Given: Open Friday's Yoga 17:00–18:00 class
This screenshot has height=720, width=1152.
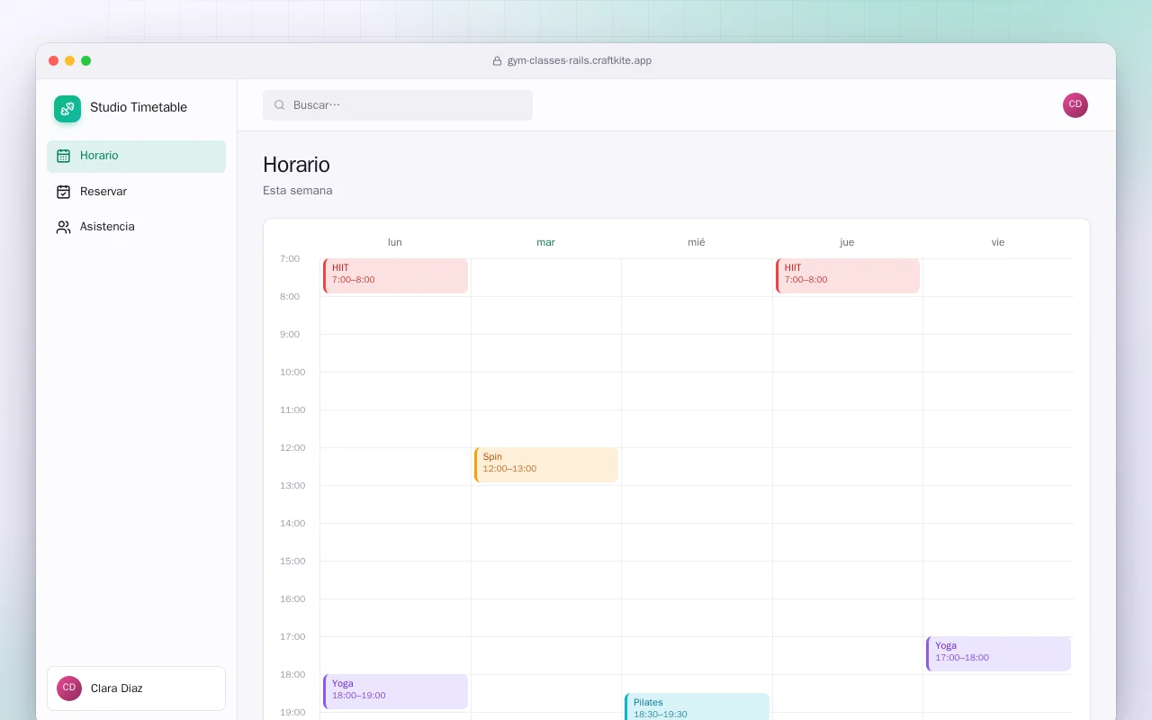Looking at the screenshot, I should tap(998, 654).
